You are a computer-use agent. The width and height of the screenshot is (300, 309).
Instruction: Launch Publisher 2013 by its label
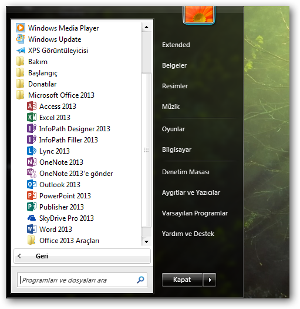coord(62,207)
